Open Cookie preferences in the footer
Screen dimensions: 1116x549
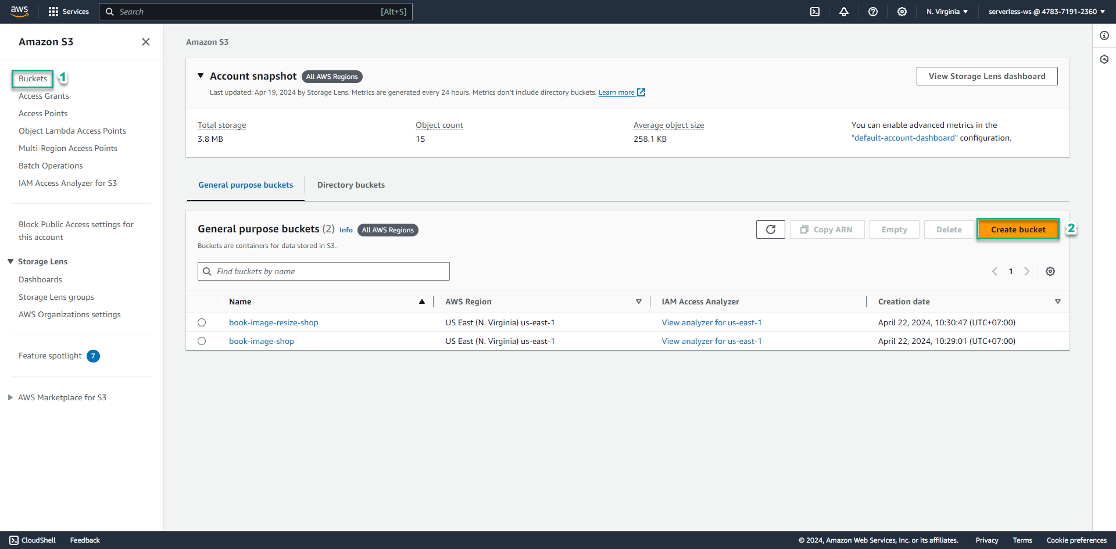tap(1076, 540)
